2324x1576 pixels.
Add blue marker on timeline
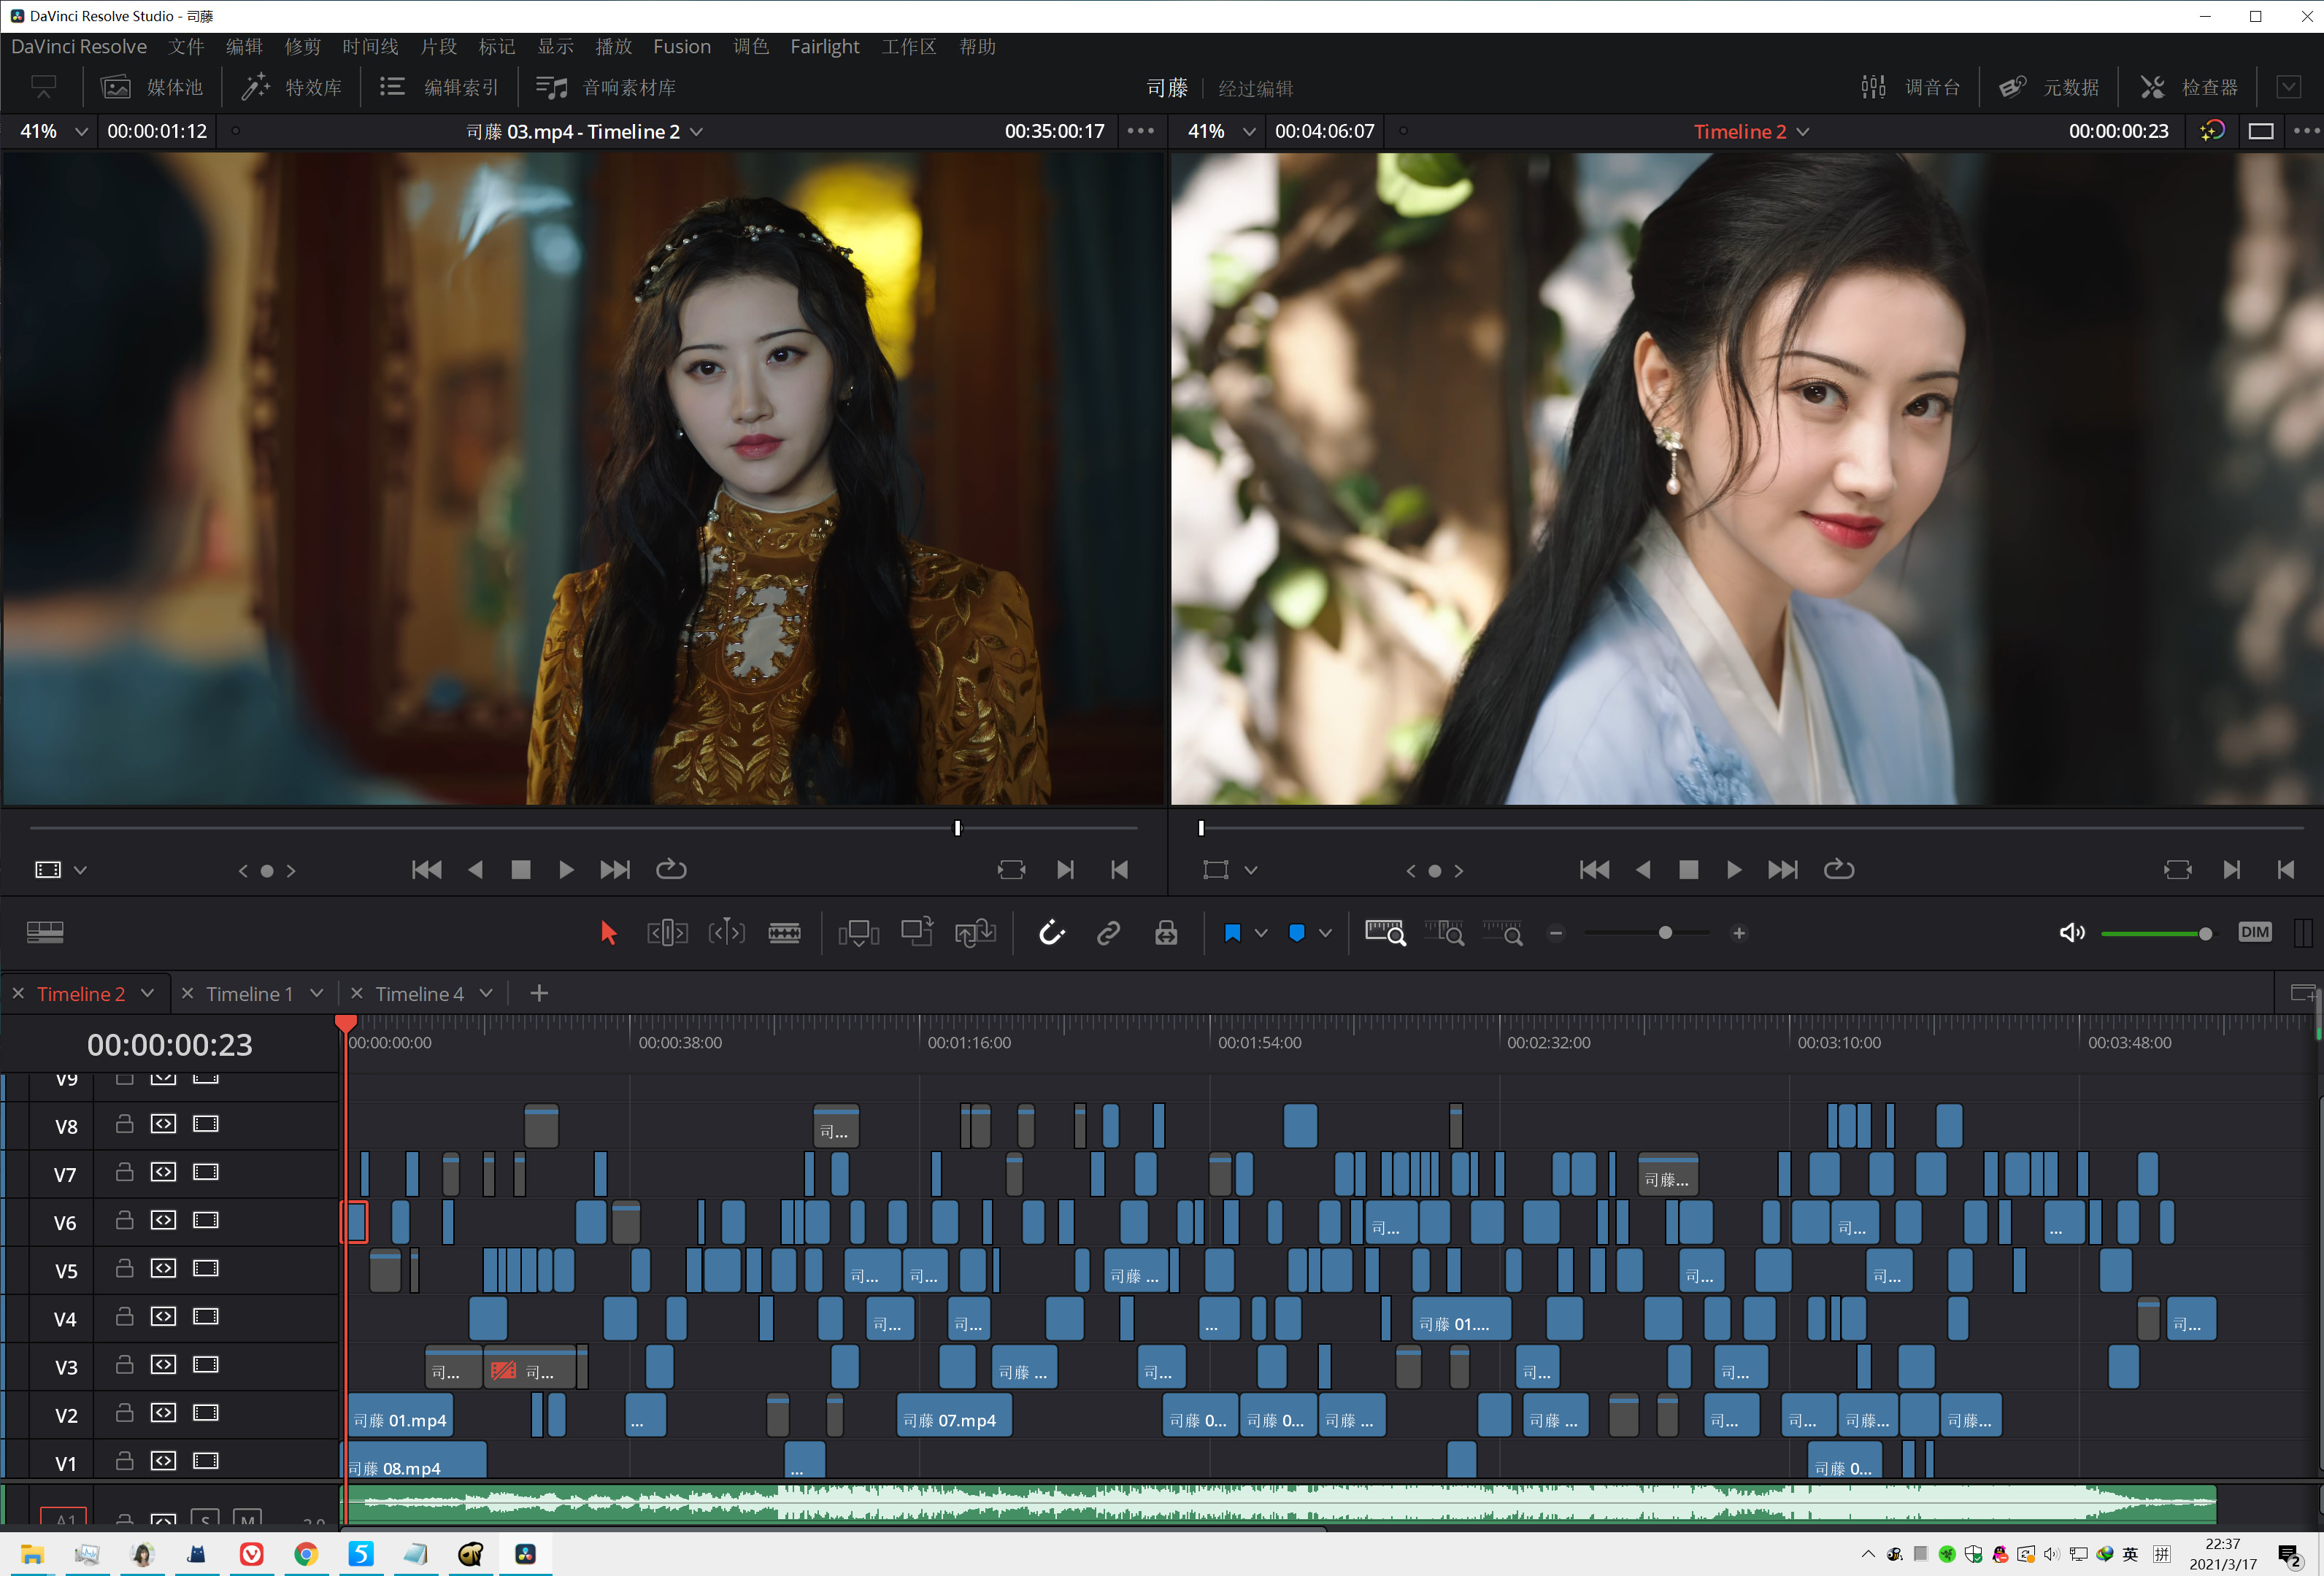(1296, 932)
